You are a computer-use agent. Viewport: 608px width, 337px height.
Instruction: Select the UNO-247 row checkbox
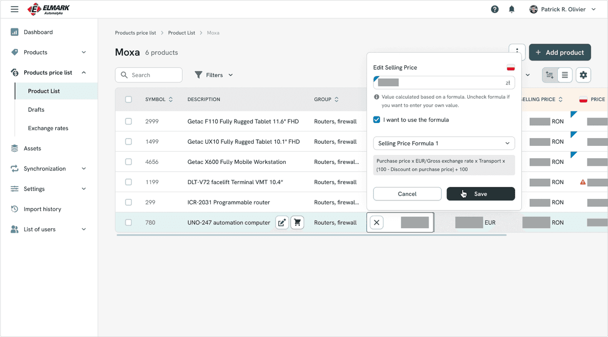click(x=129, y=223)
